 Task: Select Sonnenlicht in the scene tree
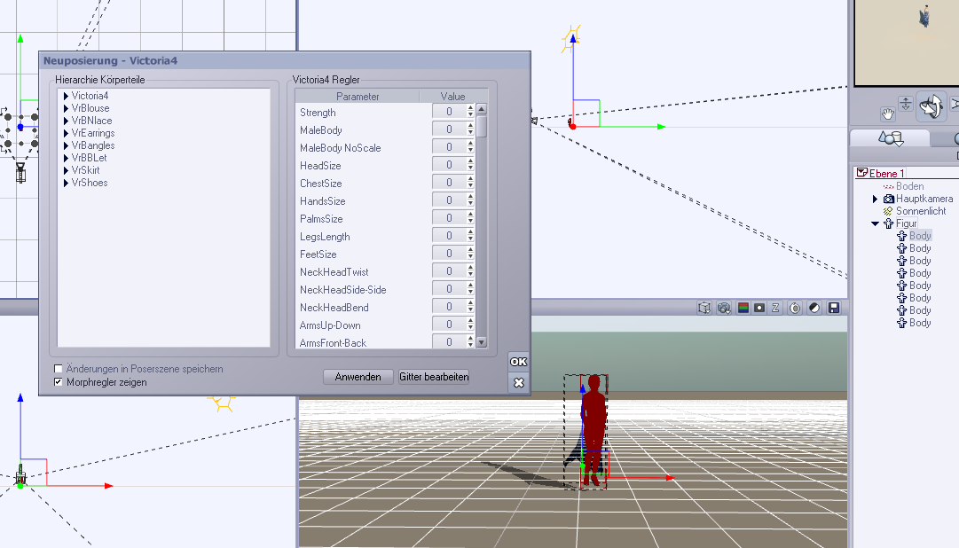pyautogui.click(x=921, y=211)
